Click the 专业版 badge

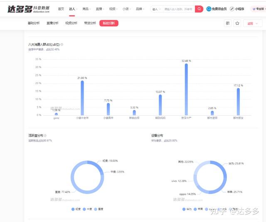(x=258, y=9)
